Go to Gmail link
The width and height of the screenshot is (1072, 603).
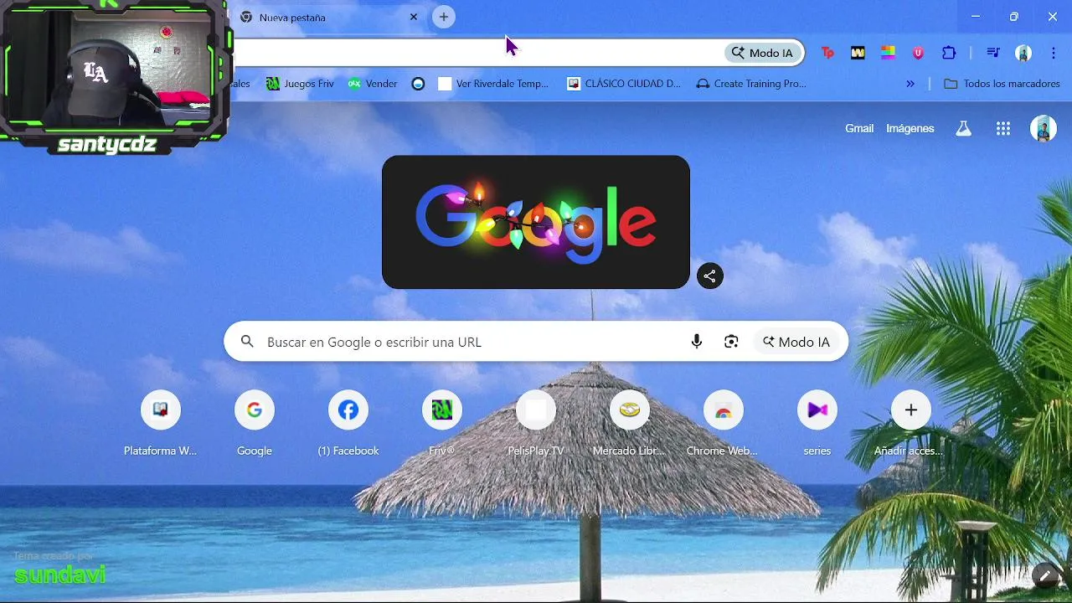click(x=859, y=128)
